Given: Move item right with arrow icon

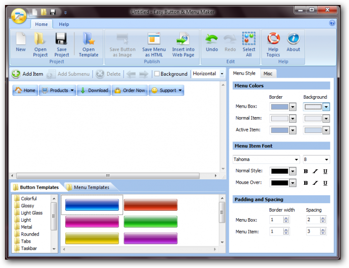Looking at the screenshot, I should click(x=144, y=74).
